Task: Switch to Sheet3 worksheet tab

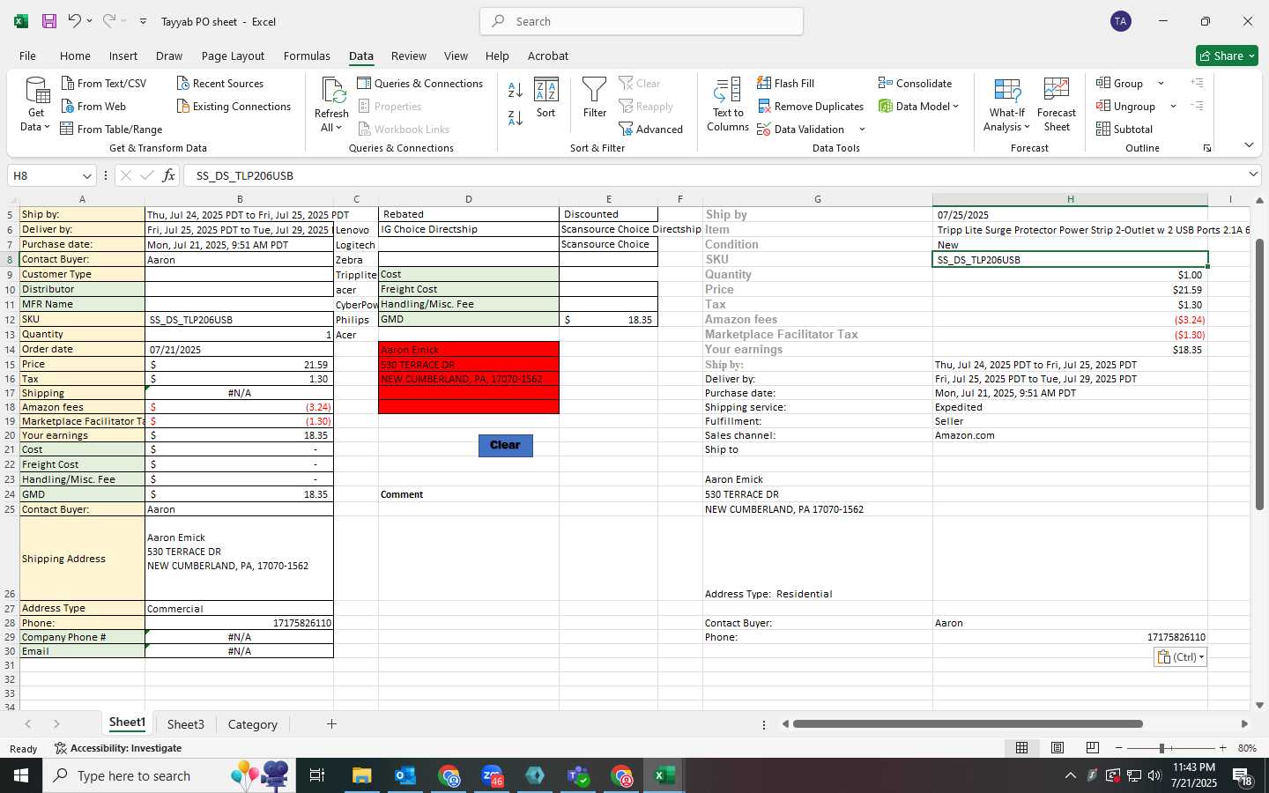Action: (x=185, y=724)
